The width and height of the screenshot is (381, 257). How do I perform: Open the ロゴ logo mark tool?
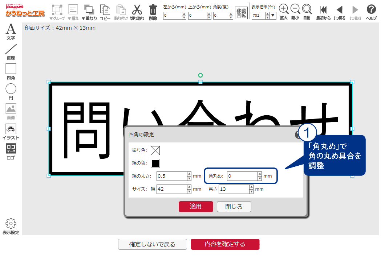click(11, 151)
